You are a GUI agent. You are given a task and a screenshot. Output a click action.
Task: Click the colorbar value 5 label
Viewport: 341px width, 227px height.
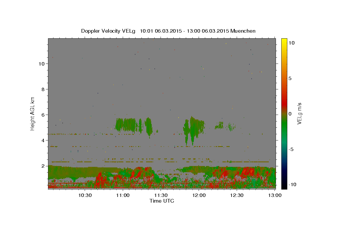pyautogui.click(x=290, y=78)
